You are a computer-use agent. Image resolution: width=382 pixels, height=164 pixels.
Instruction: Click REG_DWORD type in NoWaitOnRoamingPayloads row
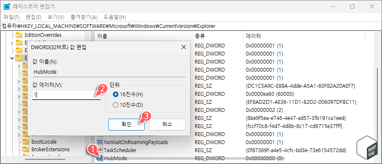(x=210, y=142)
